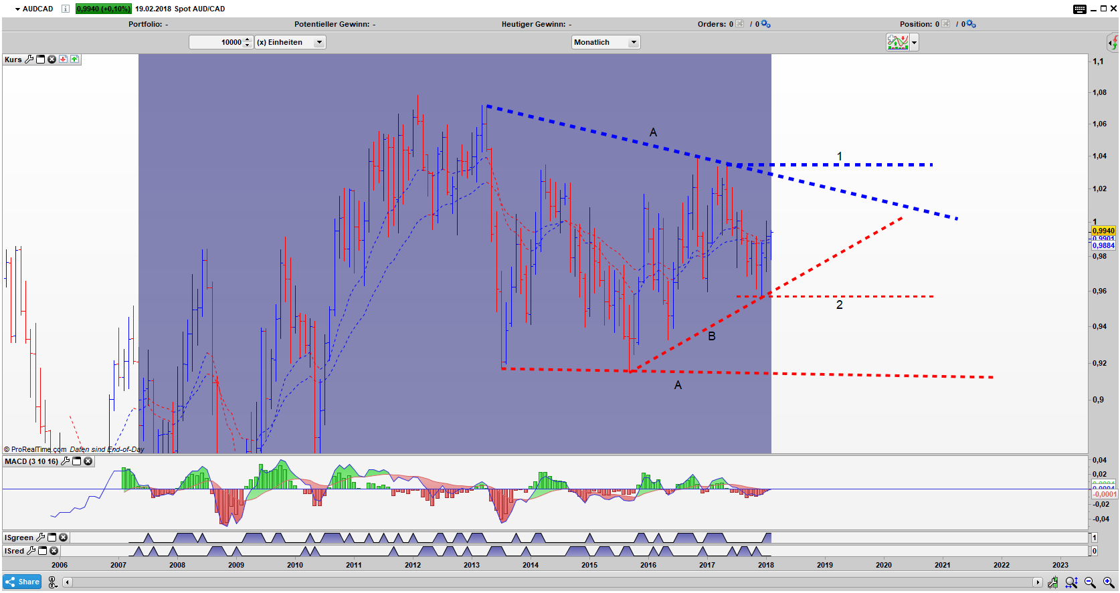Click the zoom/settings icon with bars

pos(1053,582)
